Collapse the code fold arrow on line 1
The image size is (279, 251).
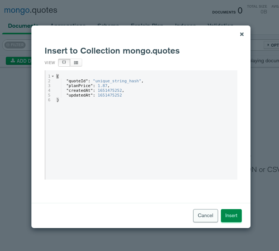(53, 76)
